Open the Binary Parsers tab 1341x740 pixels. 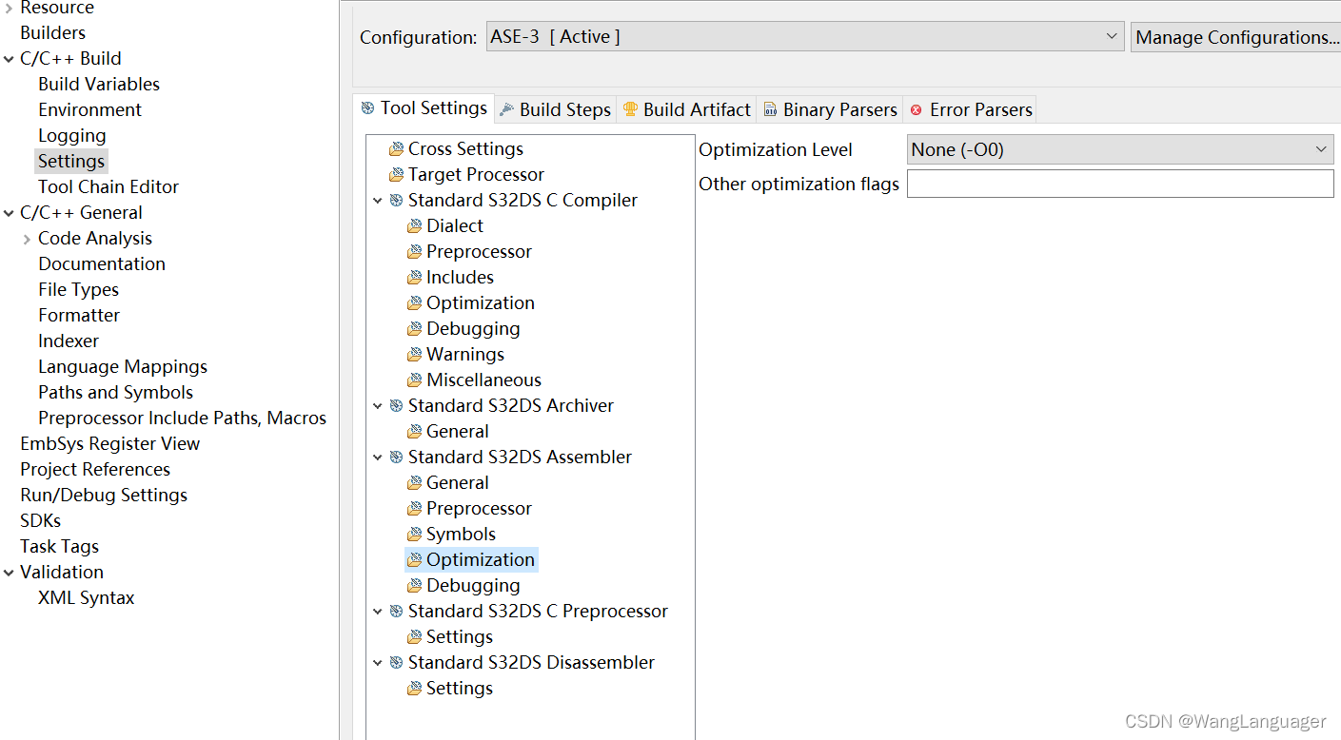pos(830,109)
